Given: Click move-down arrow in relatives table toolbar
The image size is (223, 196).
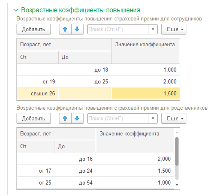Looking at the screenshot, I should (x=77, y=118).
